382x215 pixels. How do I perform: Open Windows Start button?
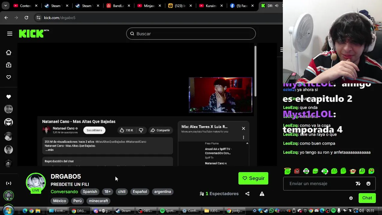8,211
